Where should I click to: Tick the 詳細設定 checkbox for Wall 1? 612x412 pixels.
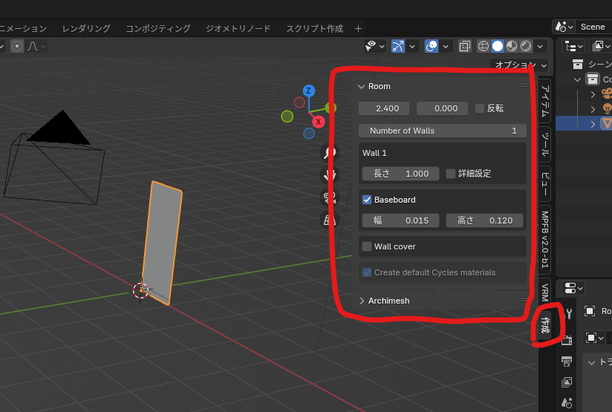[x=451, y=174]
